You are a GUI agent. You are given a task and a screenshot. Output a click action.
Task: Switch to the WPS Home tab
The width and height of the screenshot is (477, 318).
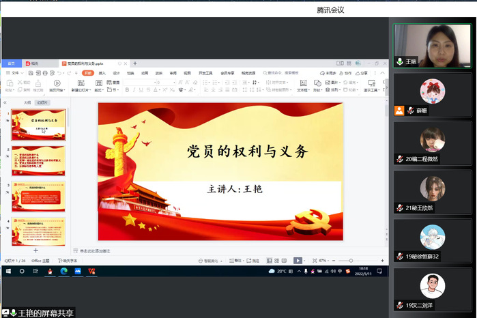[11, 63]
